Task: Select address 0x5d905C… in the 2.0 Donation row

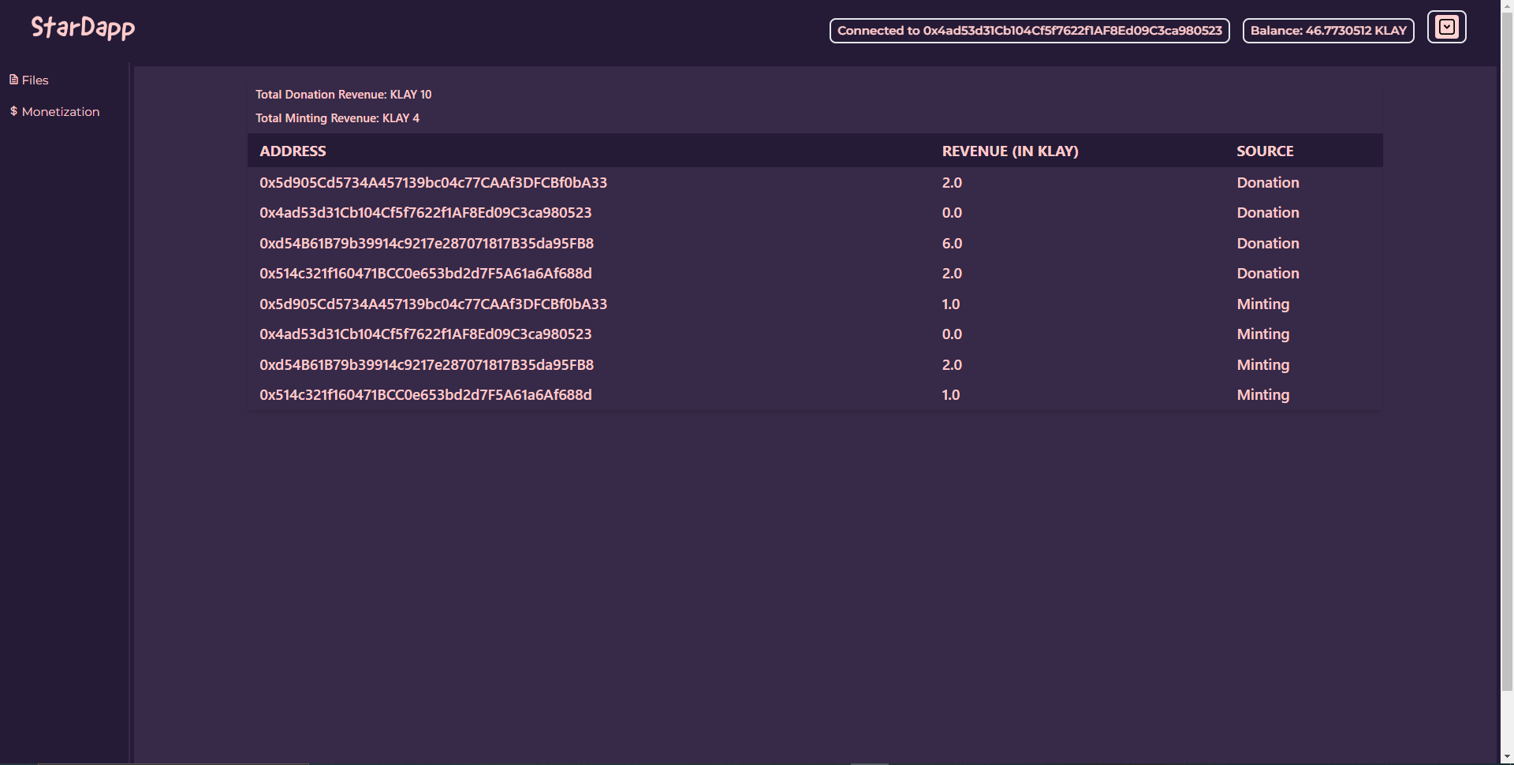Action: [x=433, y=182]
